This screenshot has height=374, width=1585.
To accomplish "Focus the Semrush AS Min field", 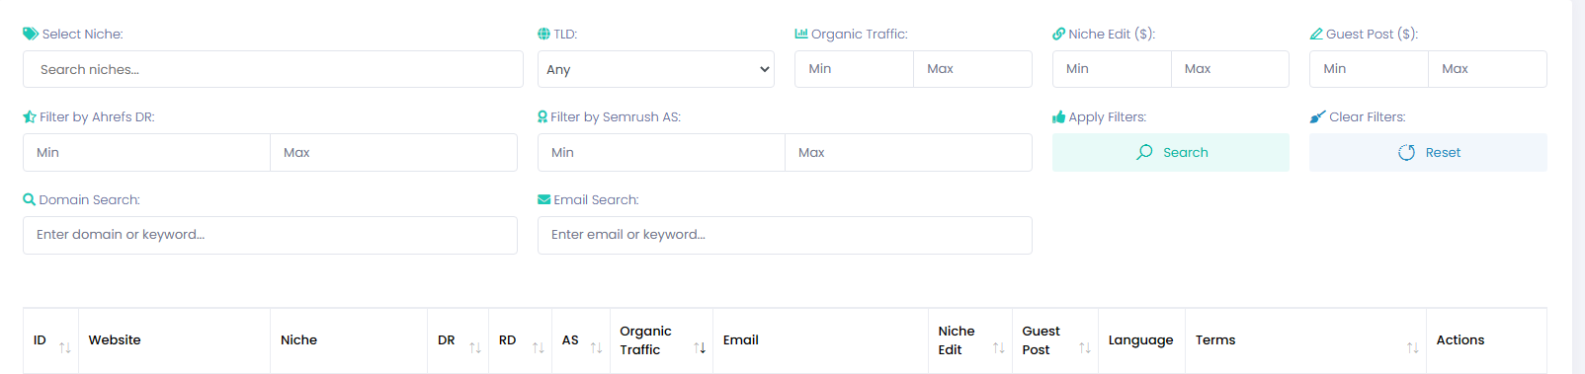I will [x=661, y=152].
